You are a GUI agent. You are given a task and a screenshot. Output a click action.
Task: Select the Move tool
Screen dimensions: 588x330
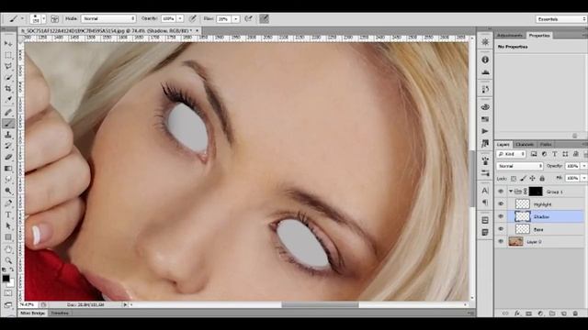(x=8, y=44)
